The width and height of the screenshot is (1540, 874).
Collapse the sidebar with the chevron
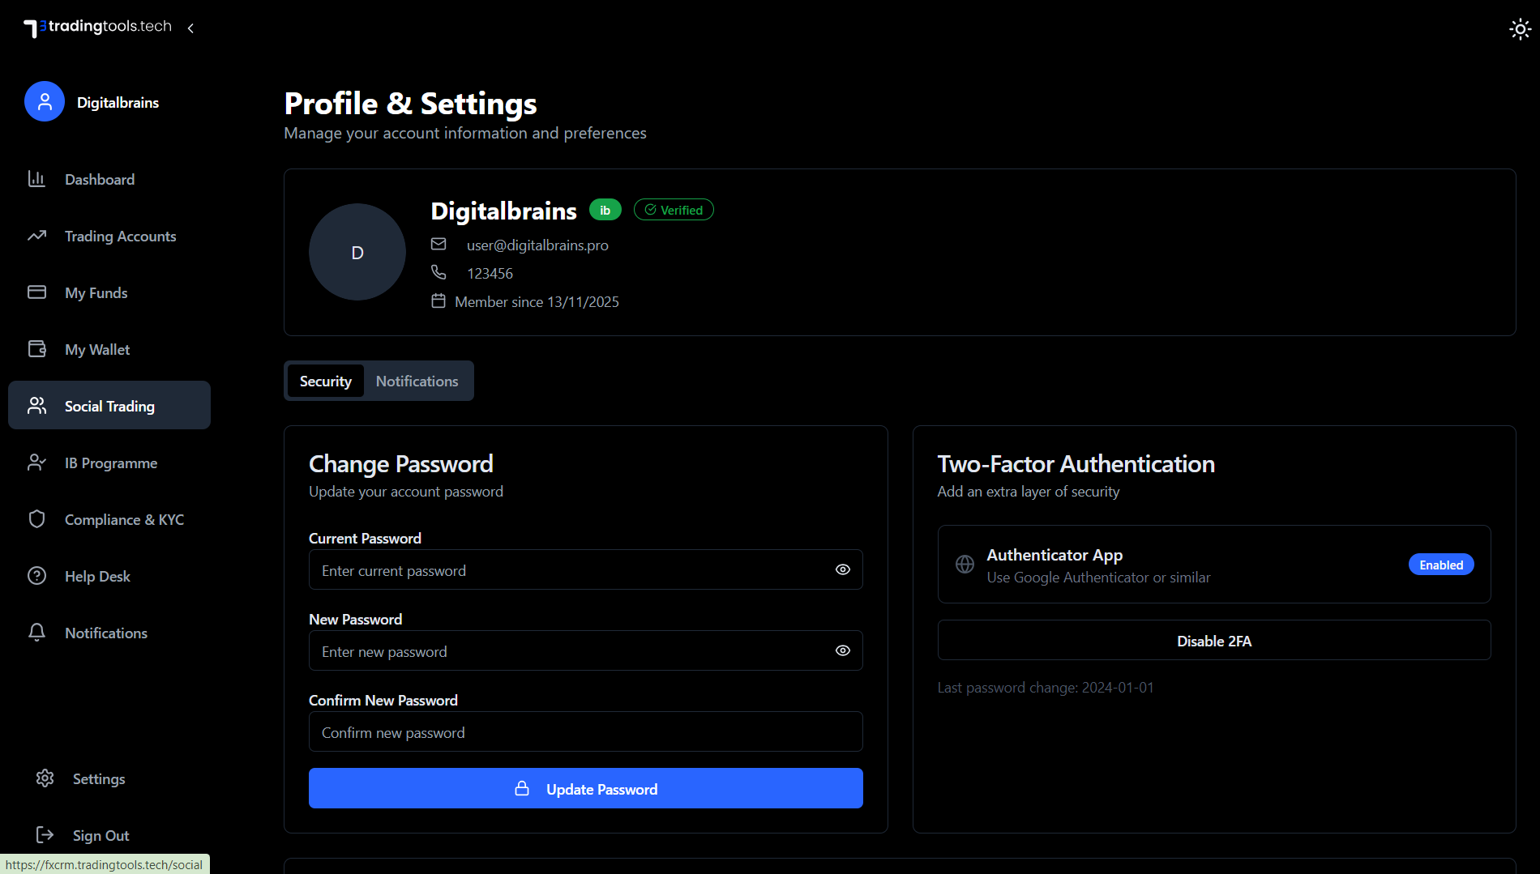coord(190,28)
